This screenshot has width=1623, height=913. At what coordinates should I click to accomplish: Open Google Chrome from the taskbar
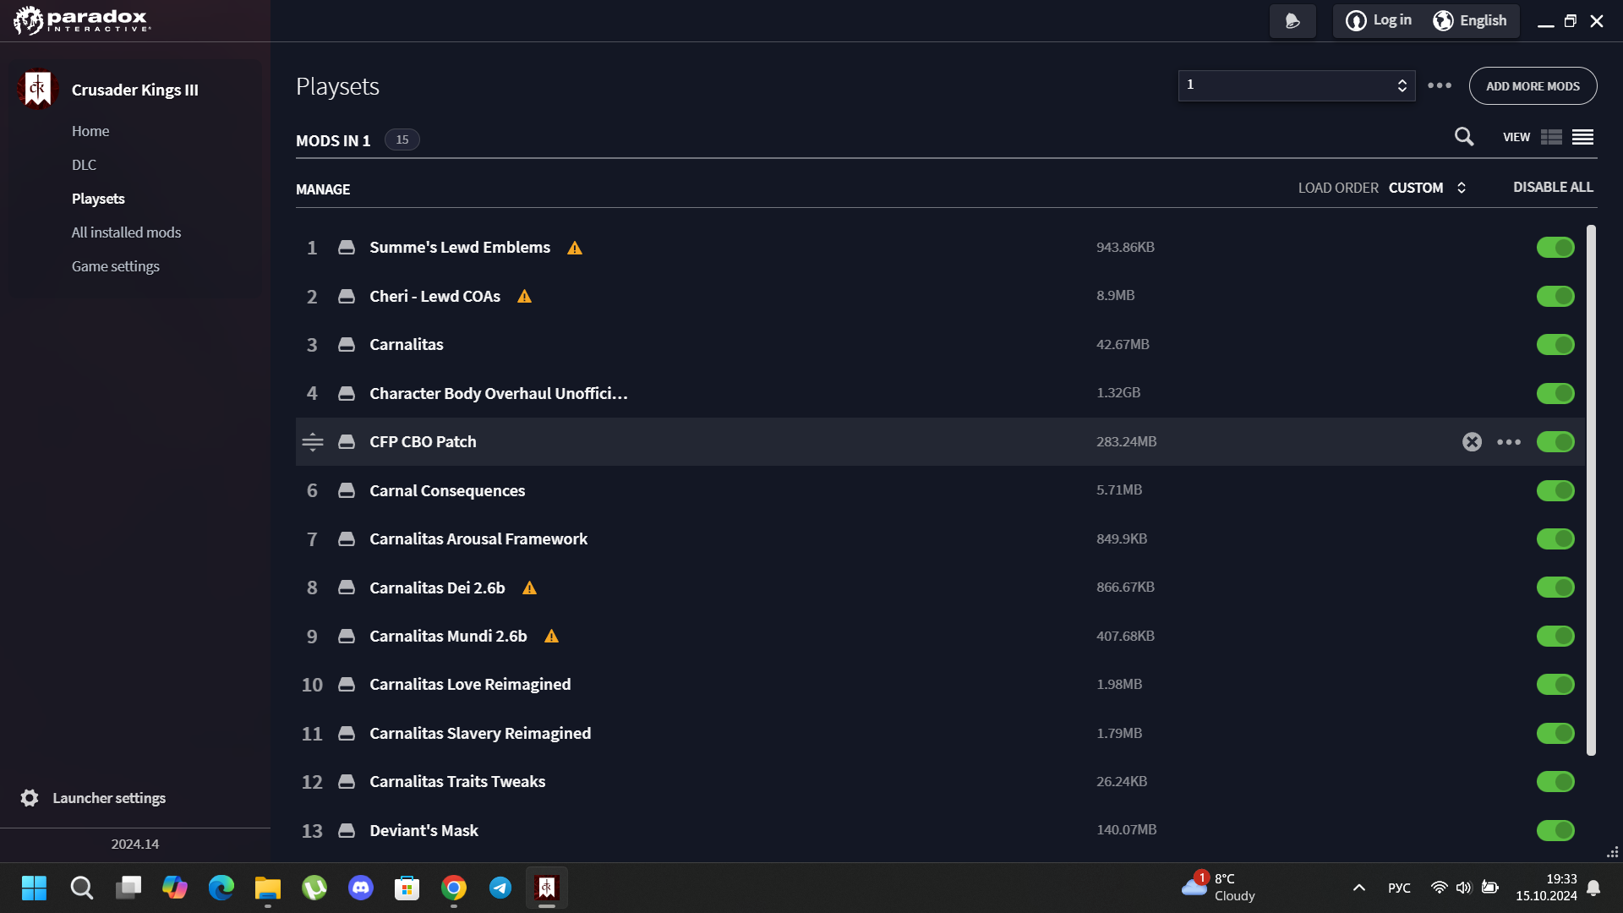454,888
